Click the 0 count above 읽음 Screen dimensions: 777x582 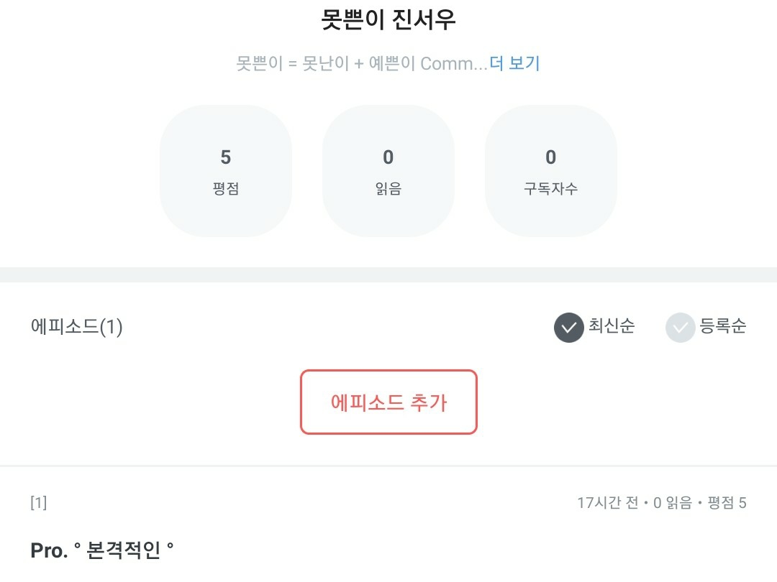coord(388,157)
